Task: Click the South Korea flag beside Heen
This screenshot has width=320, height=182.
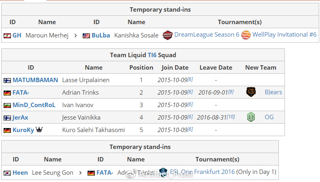Action: pyautogui.click(x=7, y=173)
